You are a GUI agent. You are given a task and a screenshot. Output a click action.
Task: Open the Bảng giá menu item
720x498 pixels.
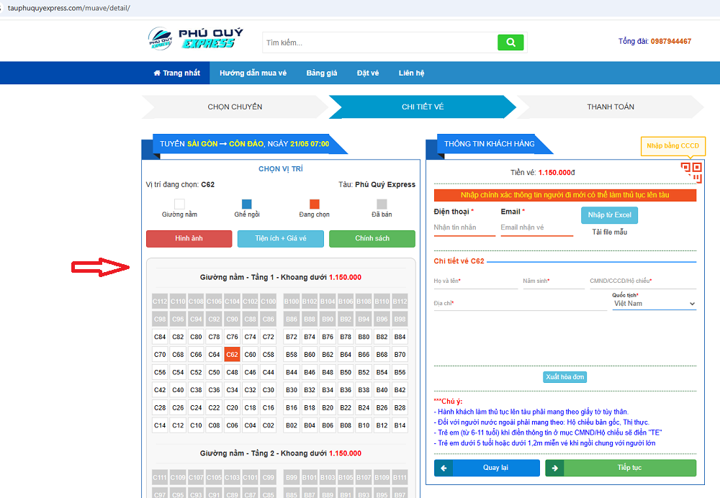click(x=322, y=73)
